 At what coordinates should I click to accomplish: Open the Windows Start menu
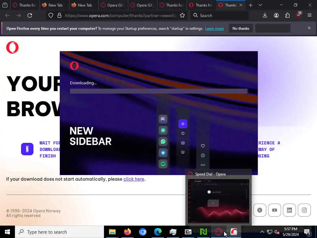tap(7, 232)
